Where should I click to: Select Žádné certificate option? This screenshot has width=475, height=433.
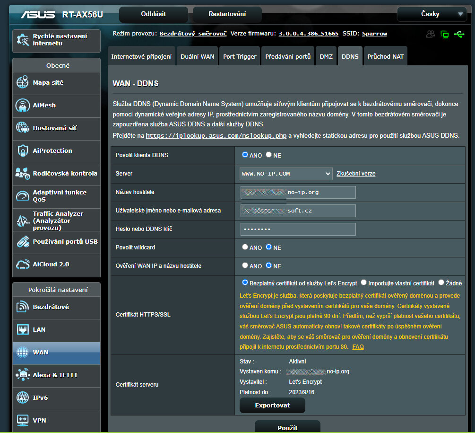[441, 283]
